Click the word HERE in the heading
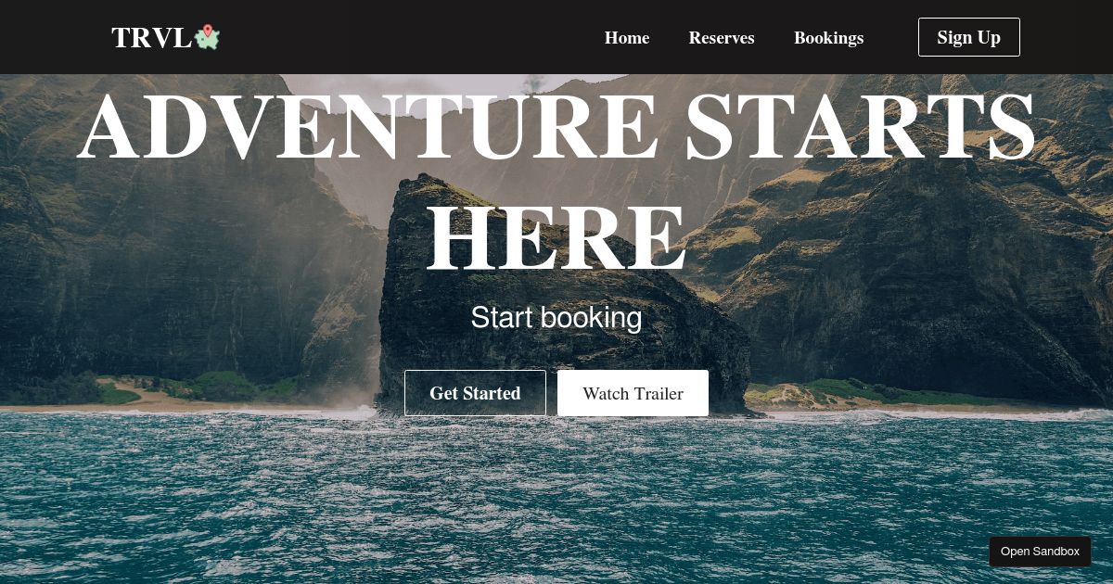This screenshot has width=1113, height=584. (x=556, y=238)
